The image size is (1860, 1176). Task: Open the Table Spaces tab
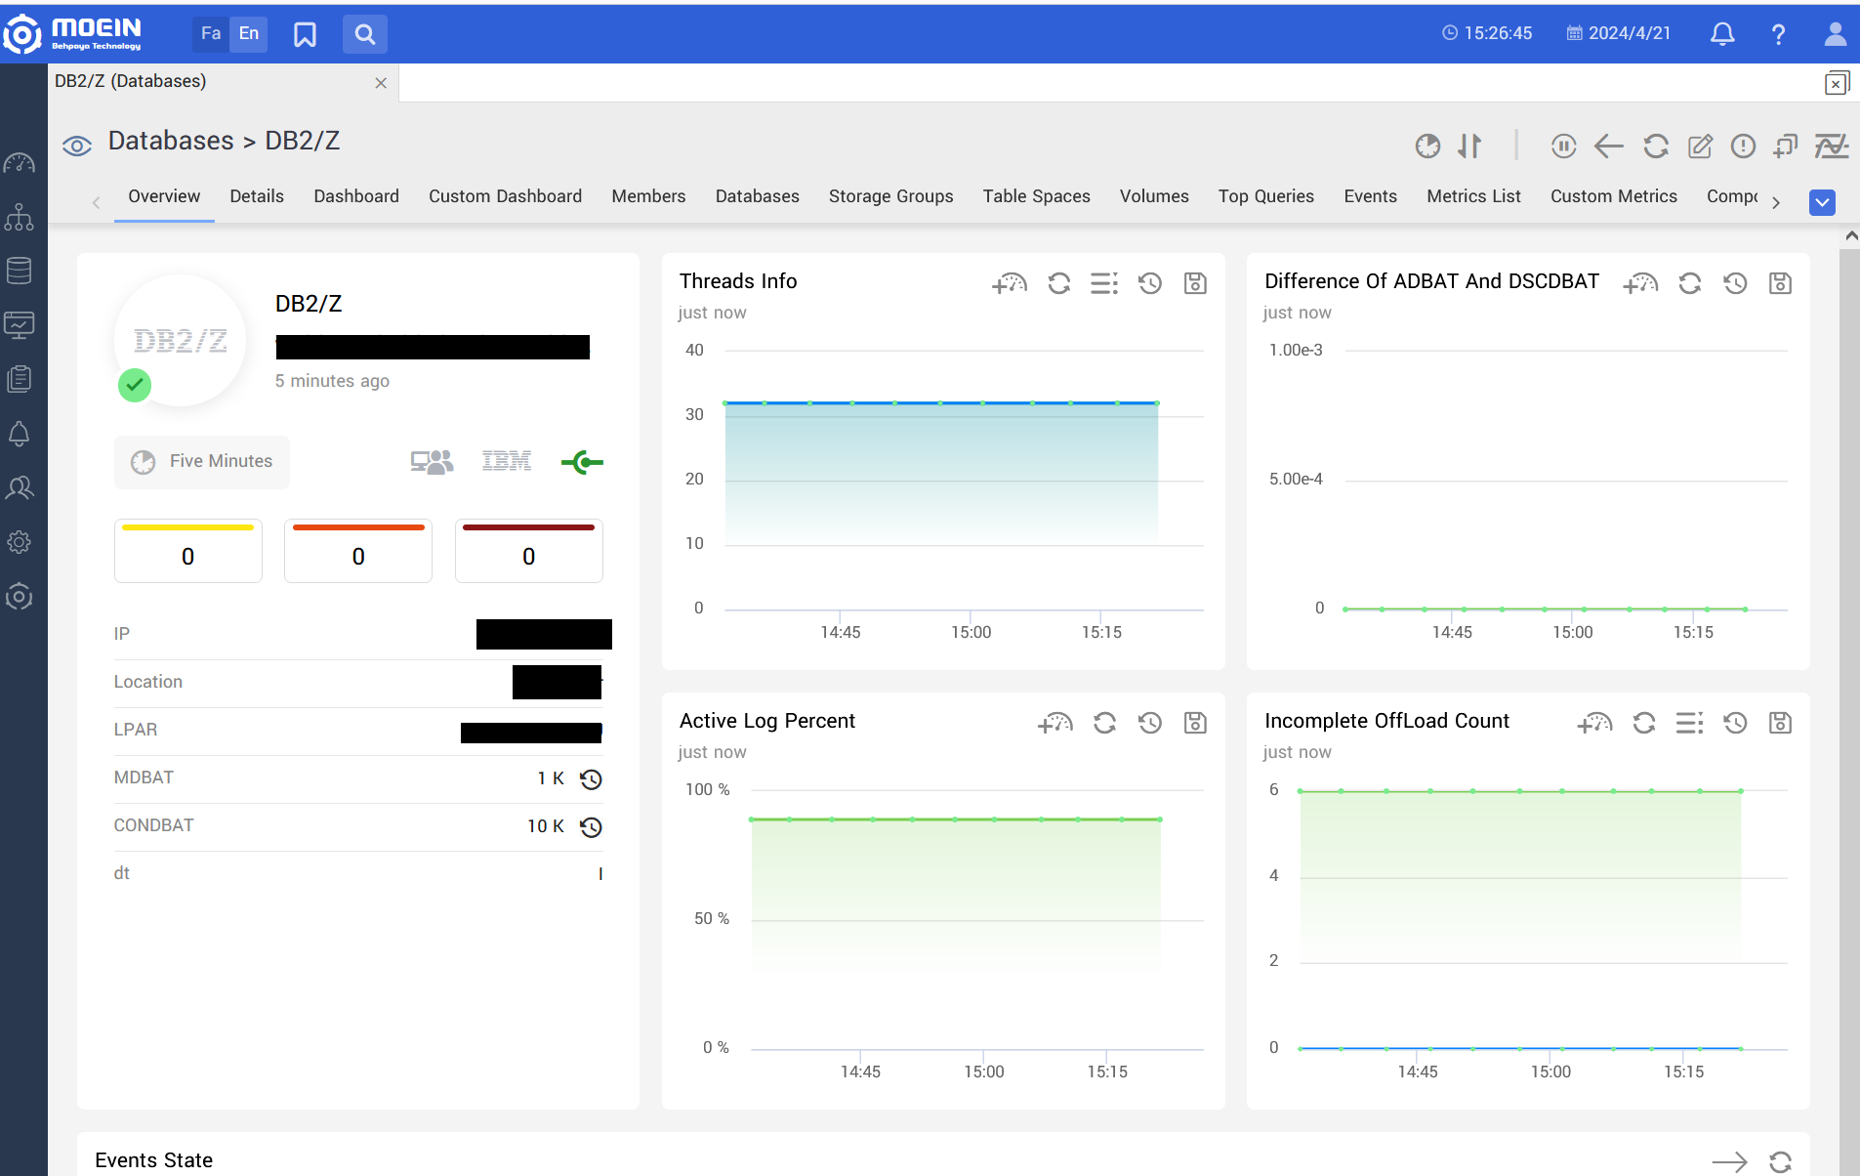coord(1036,196)
